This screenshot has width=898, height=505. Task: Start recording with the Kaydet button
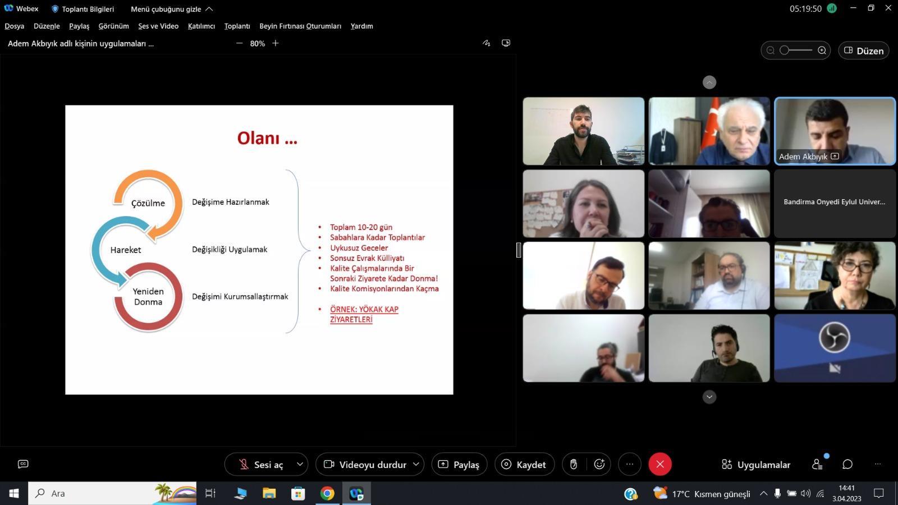(x=524, y=464)
